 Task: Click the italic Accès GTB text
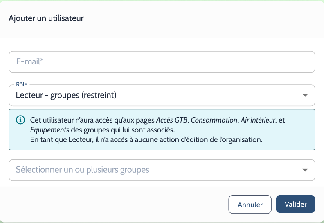(171, 120)
